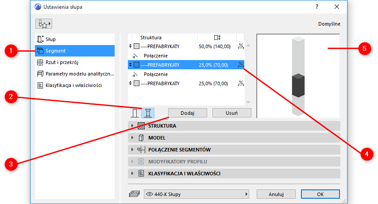Click POŁĄCZENIE SEGMENTÓW panel icon
The width and height of the screenshot is (378, 204).
(141, 150)
